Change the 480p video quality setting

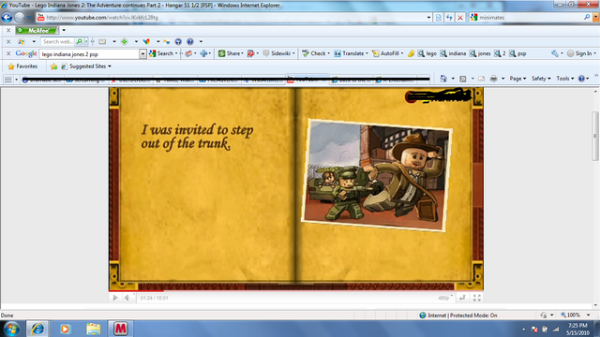pyautogui.click(x=445, y=298)
